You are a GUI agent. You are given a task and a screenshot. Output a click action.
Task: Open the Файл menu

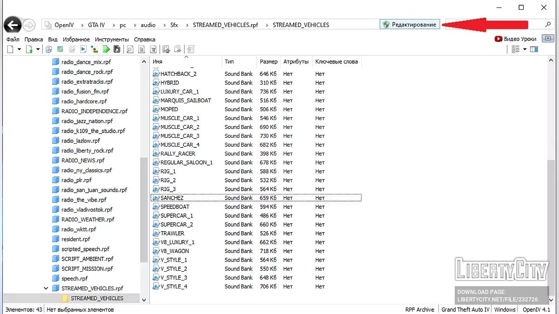[13, 40]
